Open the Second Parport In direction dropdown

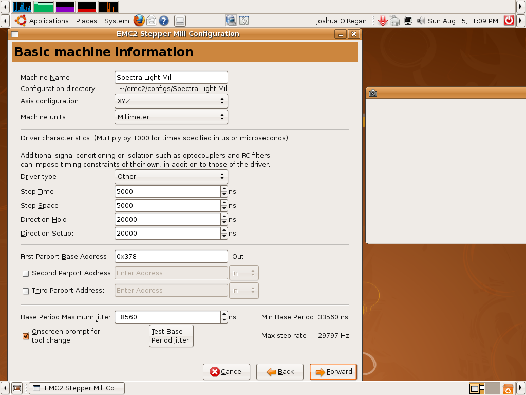click(x=244, y=273)
